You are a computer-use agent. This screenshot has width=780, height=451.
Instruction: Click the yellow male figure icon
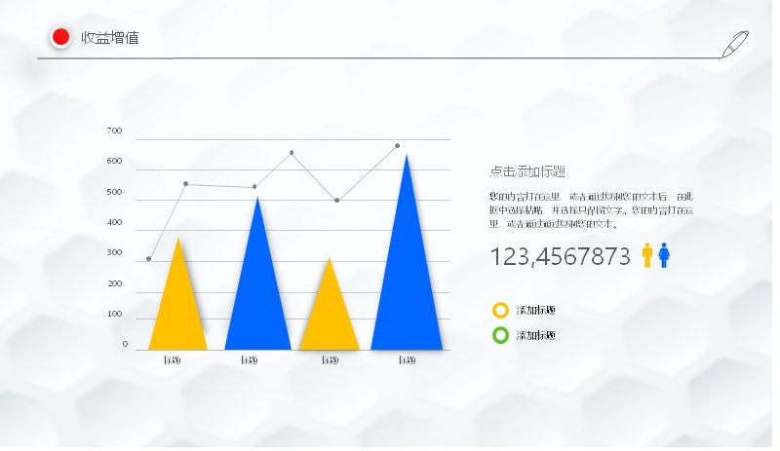(x=646, y=255)
